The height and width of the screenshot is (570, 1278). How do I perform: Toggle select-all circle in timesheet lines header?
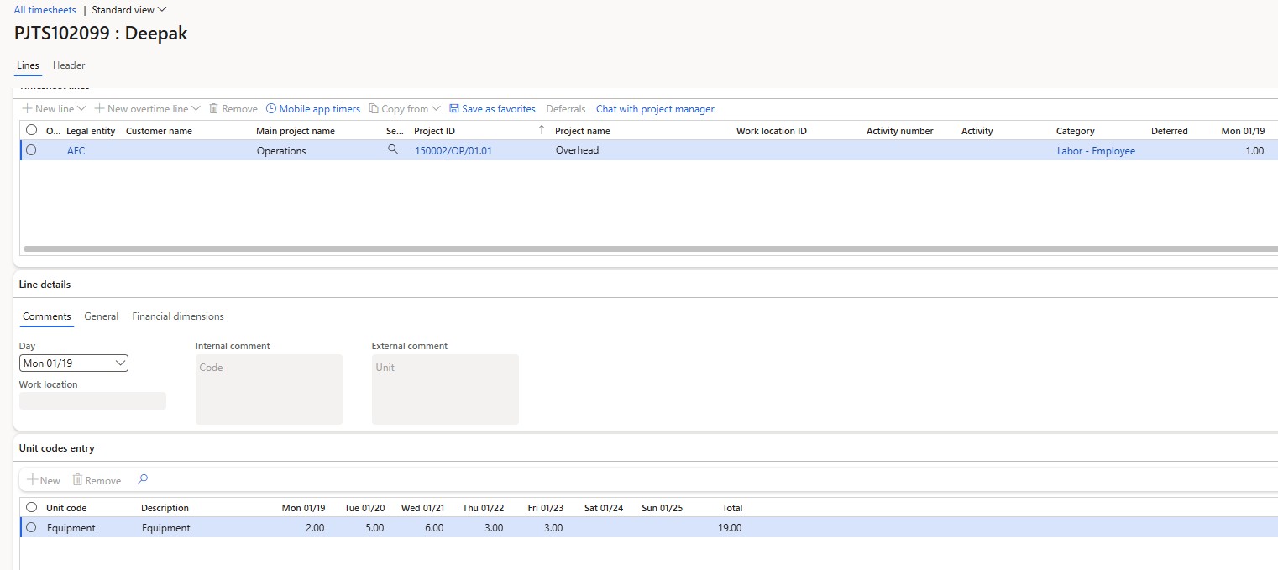[x=31, y=130]
